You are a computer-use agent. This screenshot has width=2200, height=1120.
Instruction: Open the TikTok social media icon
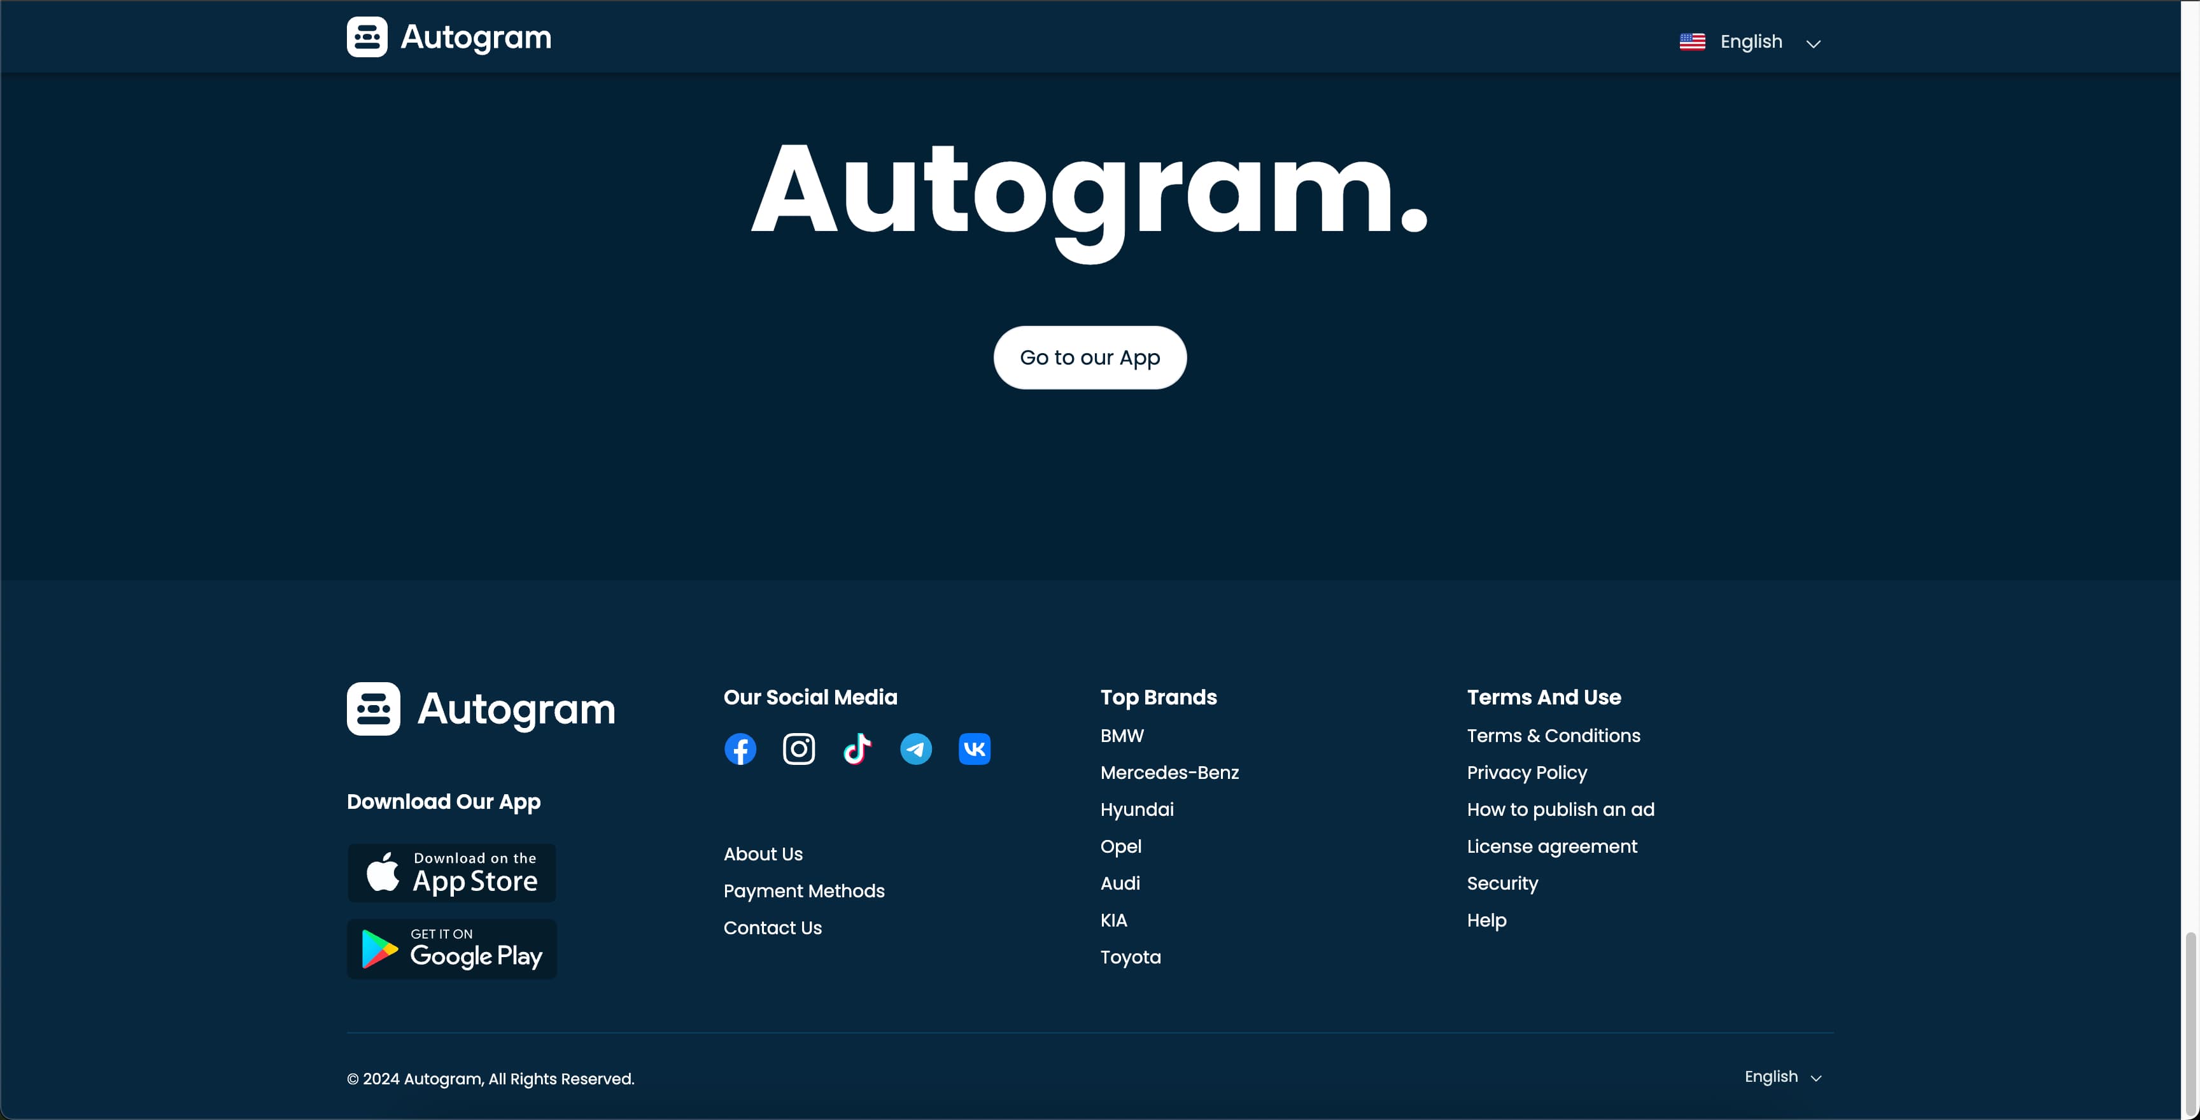click(857, 748)
